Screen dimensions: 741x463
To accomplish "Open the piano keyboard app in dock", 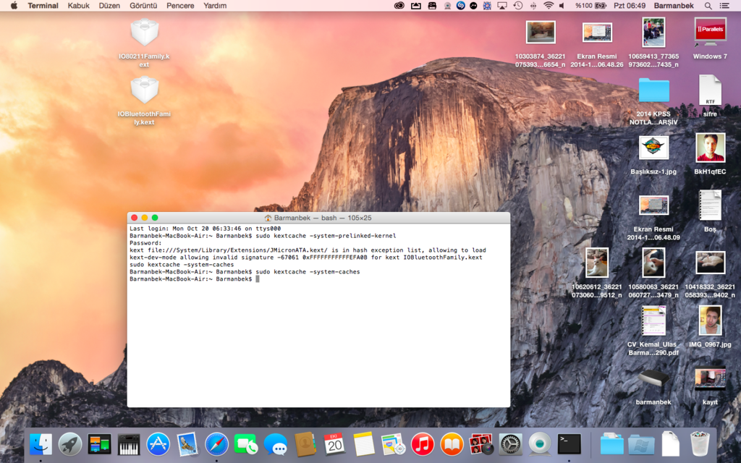I will click(x=129, y=445).
